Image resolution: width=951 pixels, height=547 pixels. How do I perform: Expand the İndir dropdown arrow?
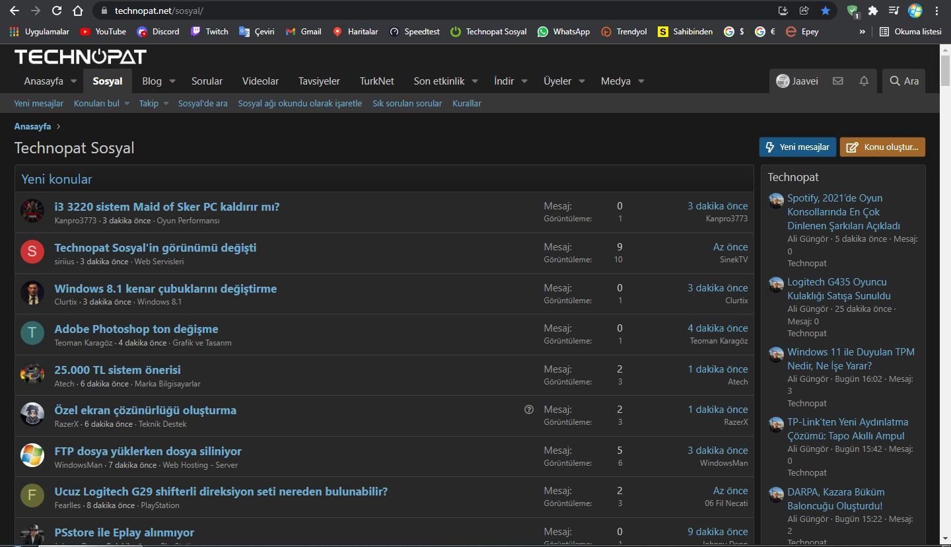pos(524,81)
